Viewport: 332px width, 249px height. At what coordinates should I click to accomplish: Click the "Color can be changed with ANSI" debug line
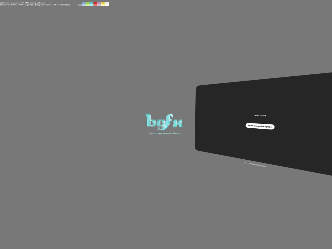pyautogui.click(x=23, y=3)
